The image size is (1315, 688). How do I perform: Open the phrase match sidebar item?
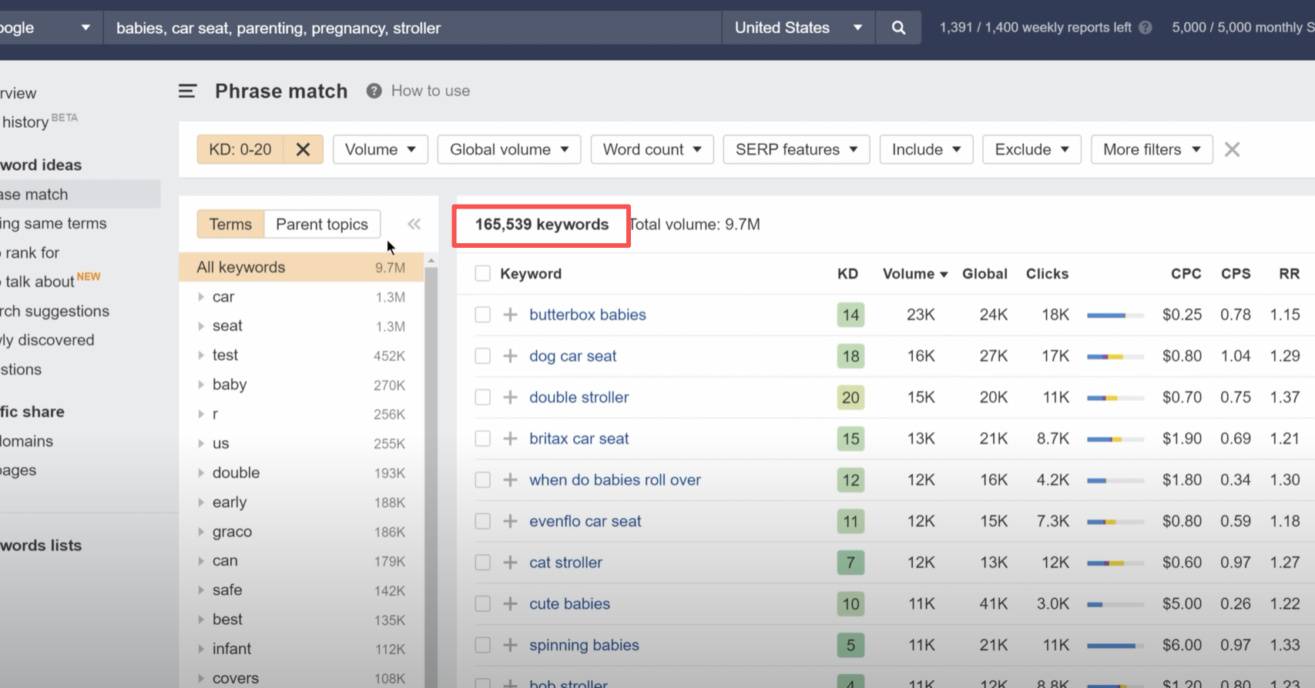[x=80, y=194]
